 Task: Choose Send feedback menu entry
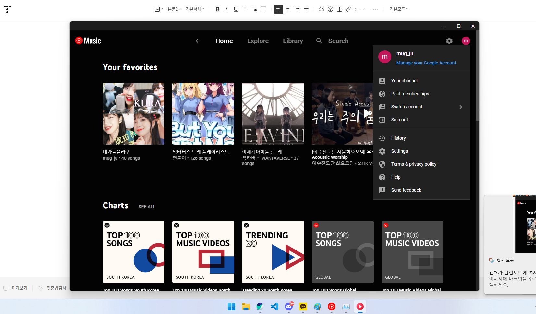click(421, 190)
